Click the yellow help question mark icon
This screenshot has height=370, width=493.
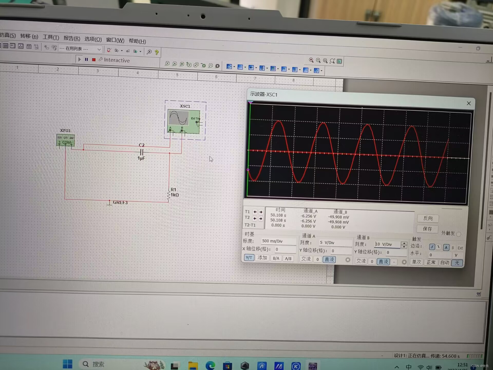tap(157, 52)
